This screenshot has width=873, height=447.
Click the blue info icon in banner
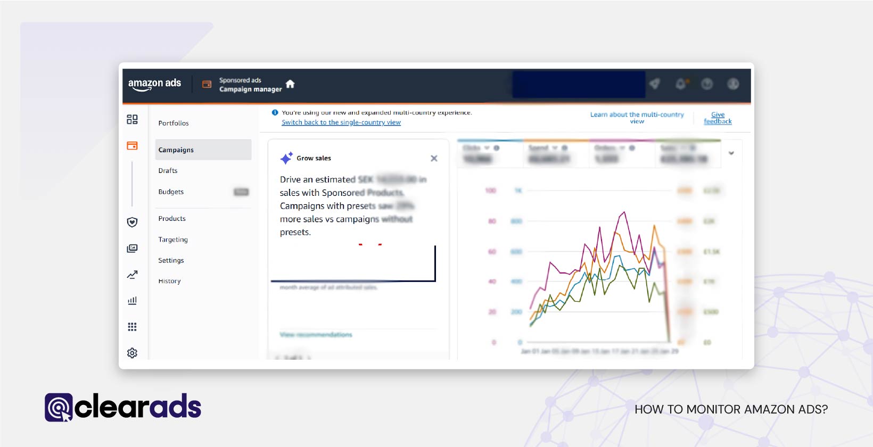pos(275,112)
